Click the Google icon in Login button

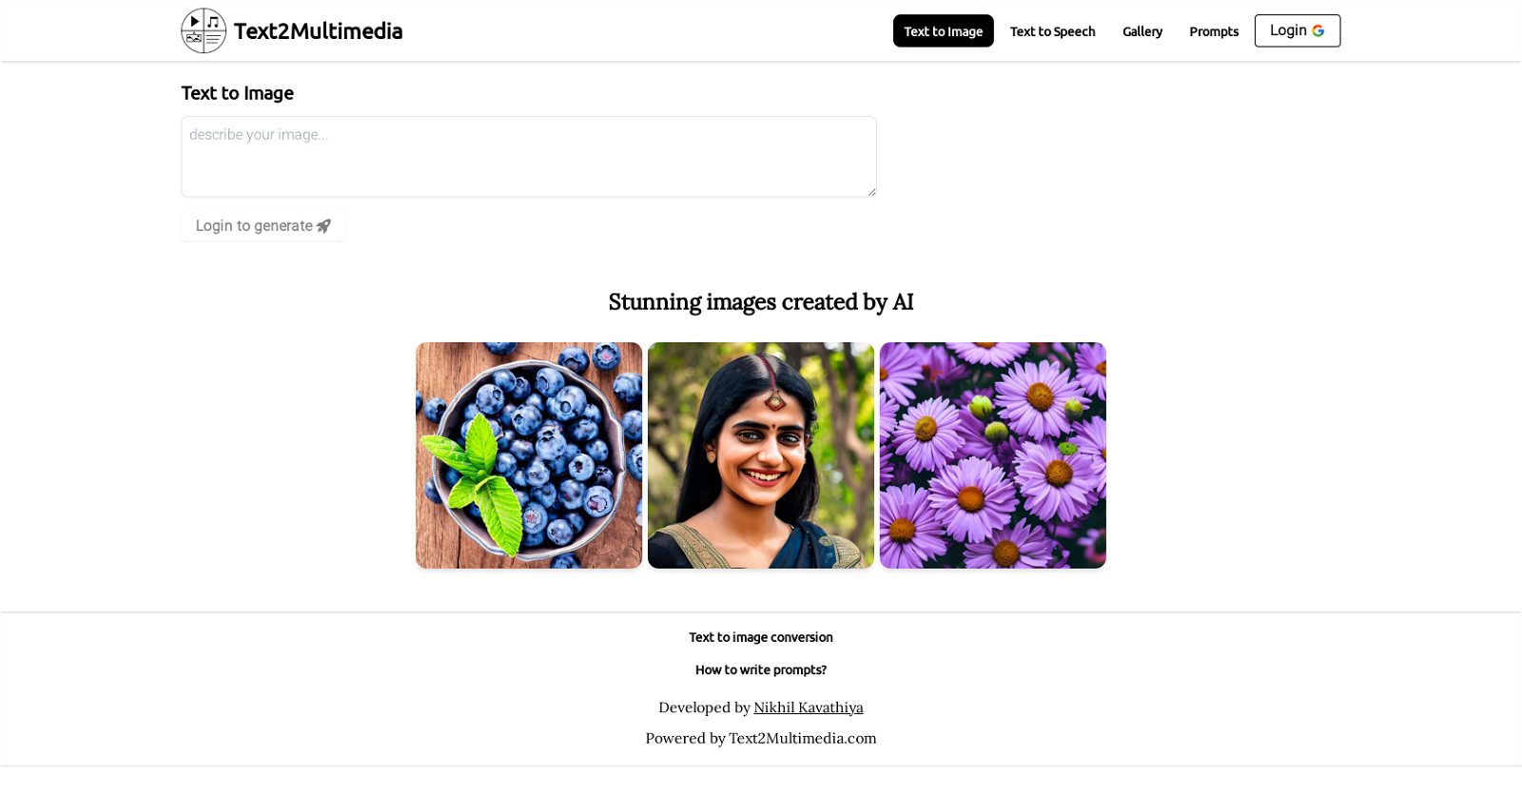(1318, 30)
